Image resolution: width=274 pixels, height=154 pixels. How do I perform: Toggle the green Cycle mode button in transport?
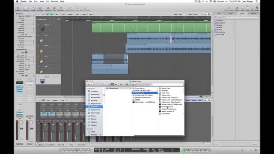[x=184, y=150]
